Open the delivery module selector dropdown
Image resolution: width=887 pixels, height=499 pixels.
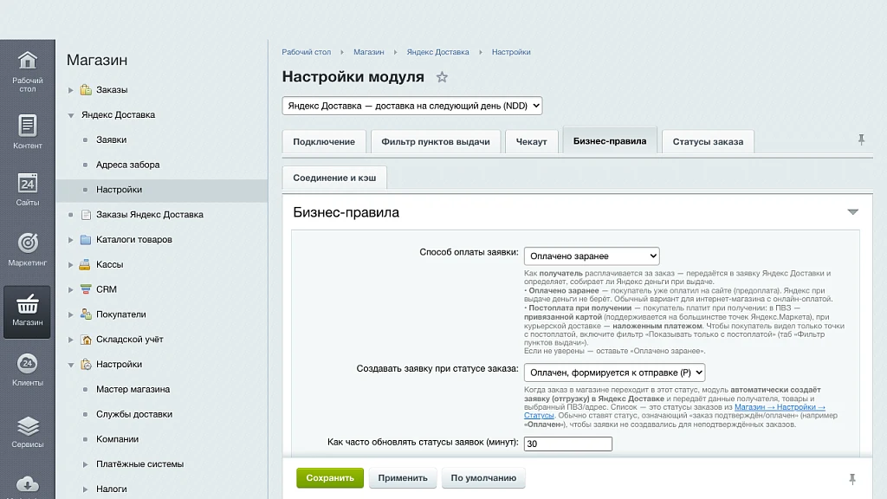[411, 106]
